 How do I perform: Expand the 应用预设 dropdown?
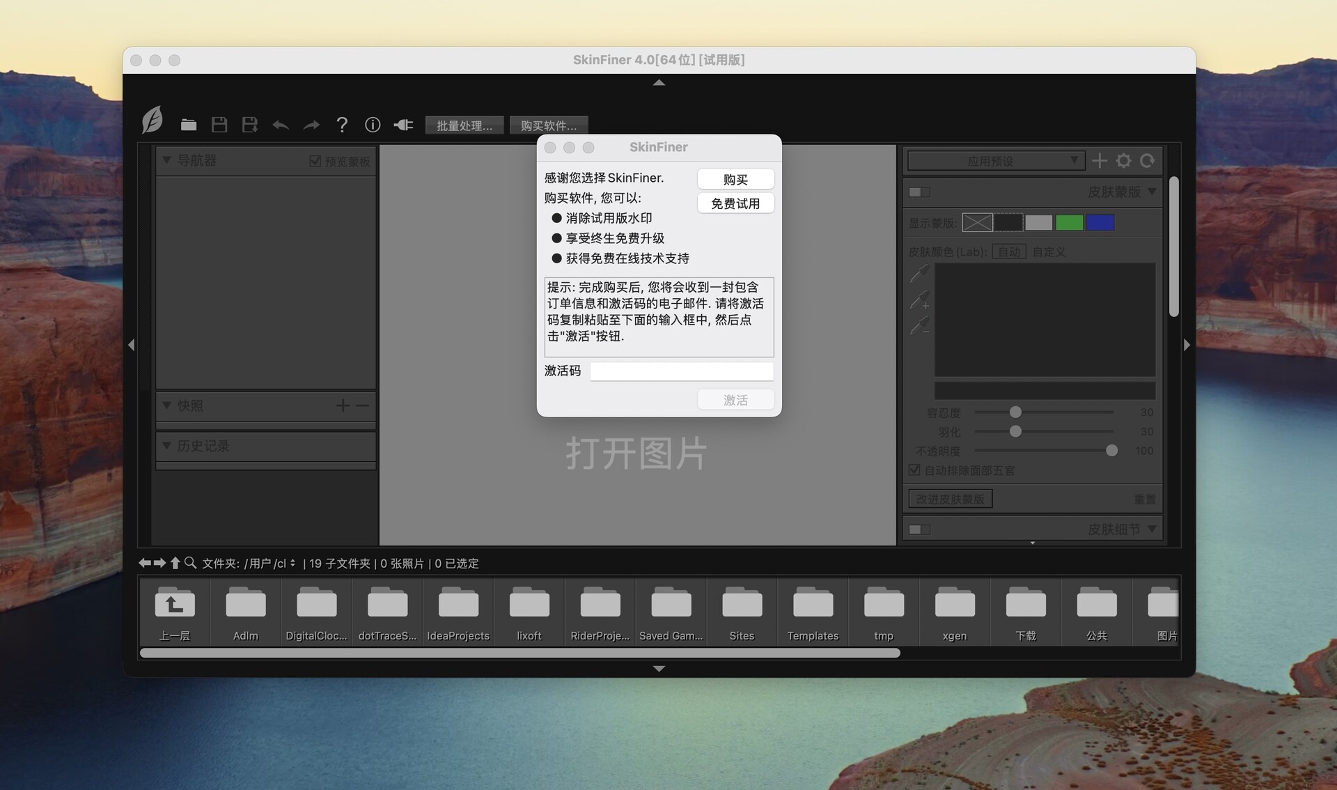(x=996, y=161)
